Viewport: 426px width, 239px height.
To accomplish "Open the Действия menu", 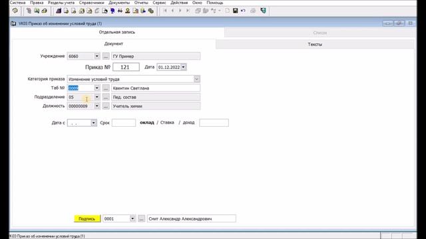I will 179,3.
